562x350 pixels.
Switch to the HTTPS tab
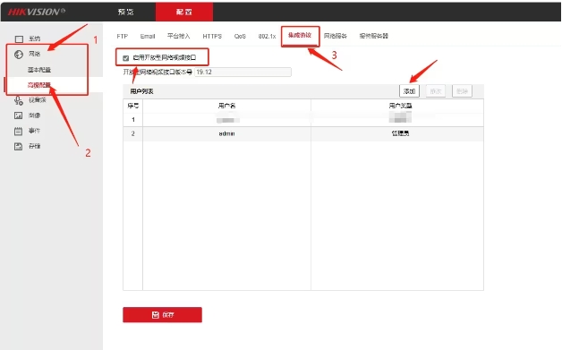click(212, 36)
